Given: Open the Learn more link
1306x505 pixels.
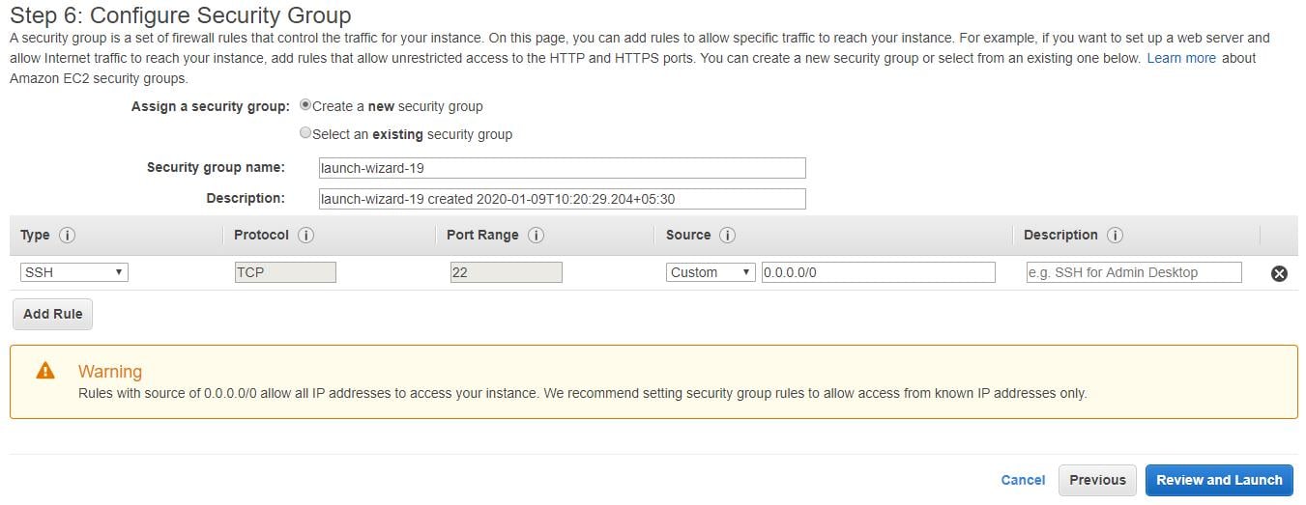Looking at the screenshot, I should 1181,58.
